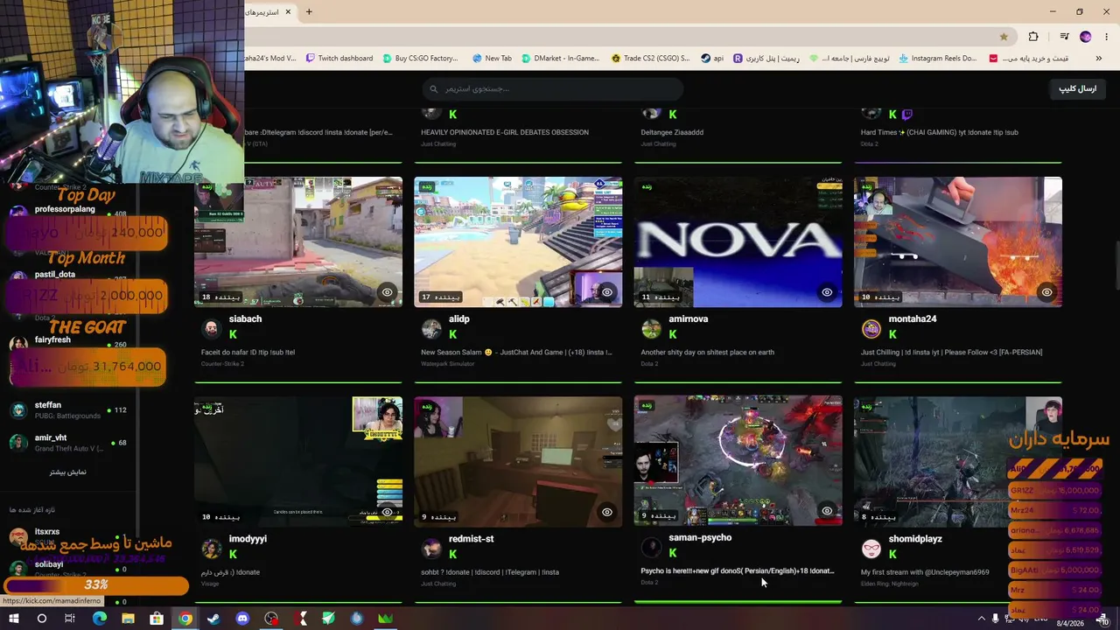Open File Explorer from the taskbar

(x=128, y=619)
